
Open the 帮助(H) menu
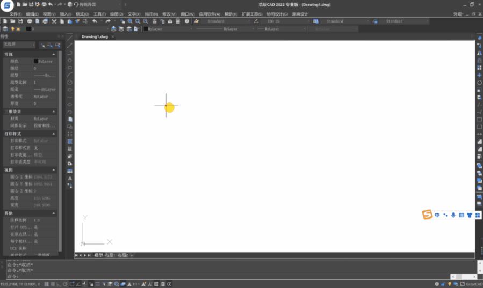point(230,14)
